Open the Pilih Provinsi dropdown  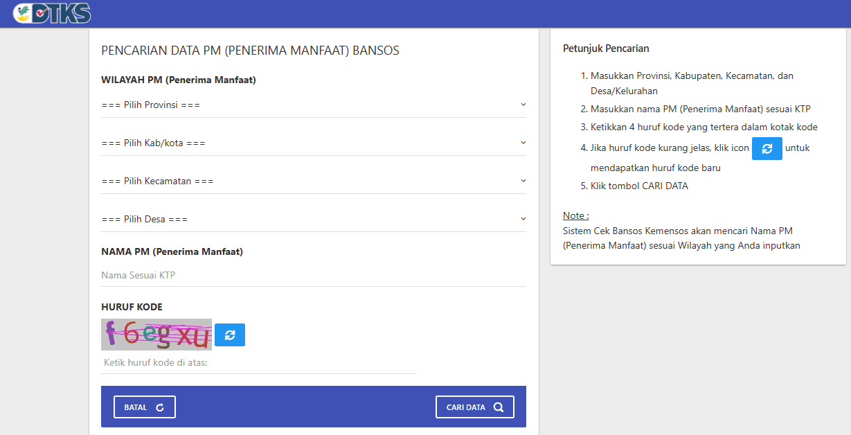tap(312, 105)
